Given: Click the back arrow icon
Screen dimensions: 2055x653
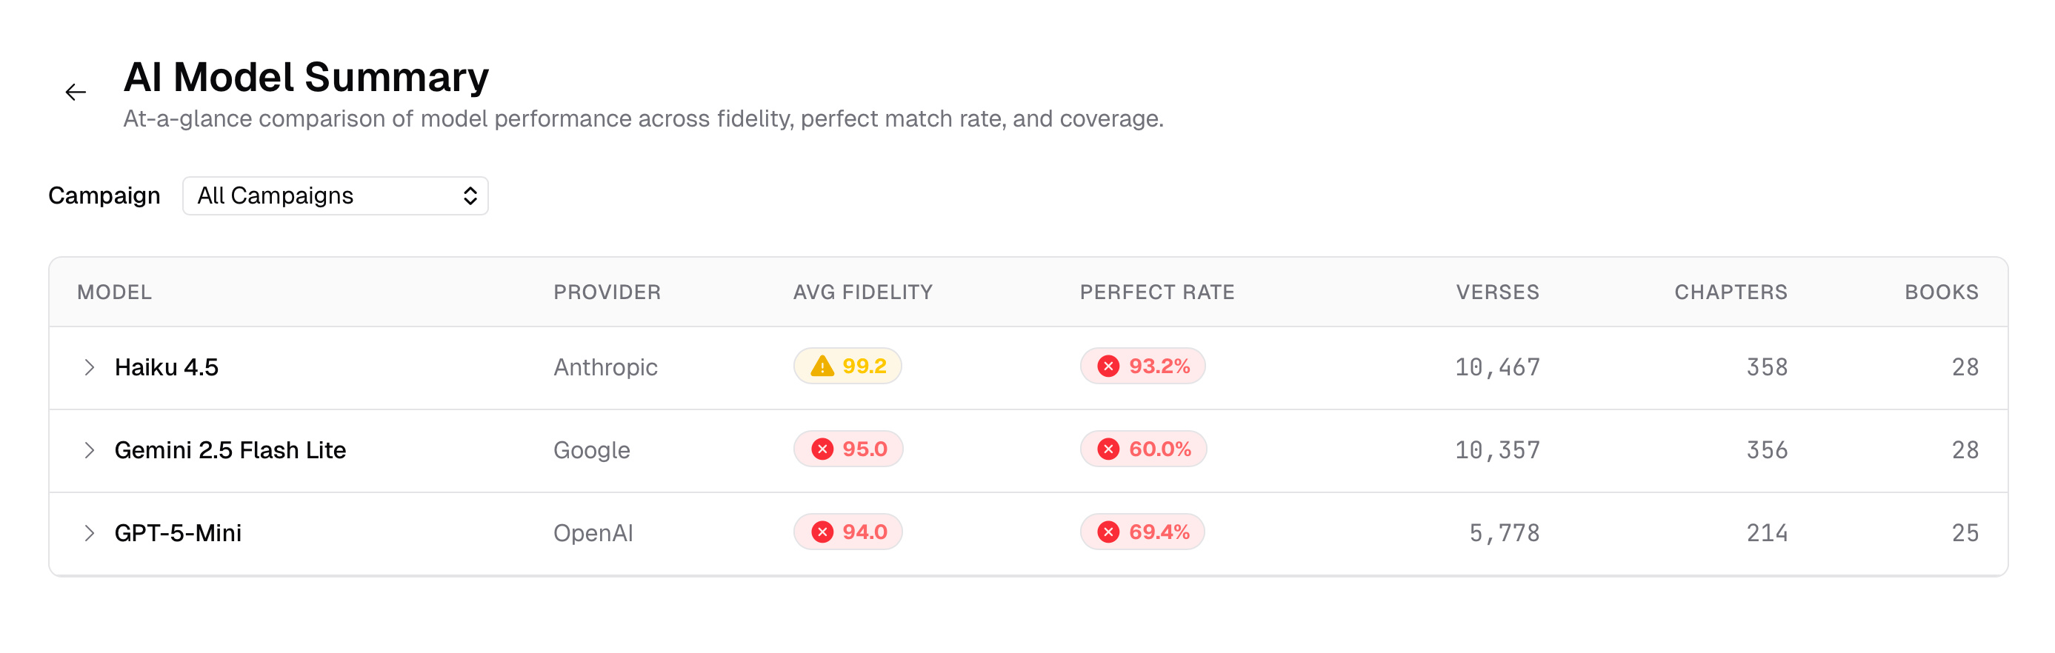Looking at the screenshot, I should [x=76, y=93].
